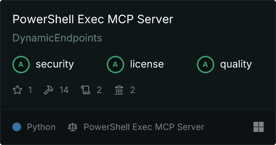Click the hammer tools icon
This screenshot has width=276, height=145.
click(48, 90)
